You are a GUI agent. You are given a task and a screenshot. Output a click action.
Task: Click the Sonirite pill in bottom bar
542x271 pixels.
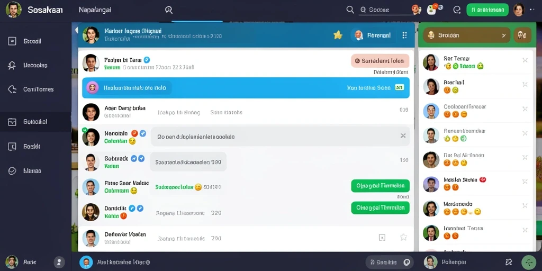pyautogui.click(x=390, y=262)
